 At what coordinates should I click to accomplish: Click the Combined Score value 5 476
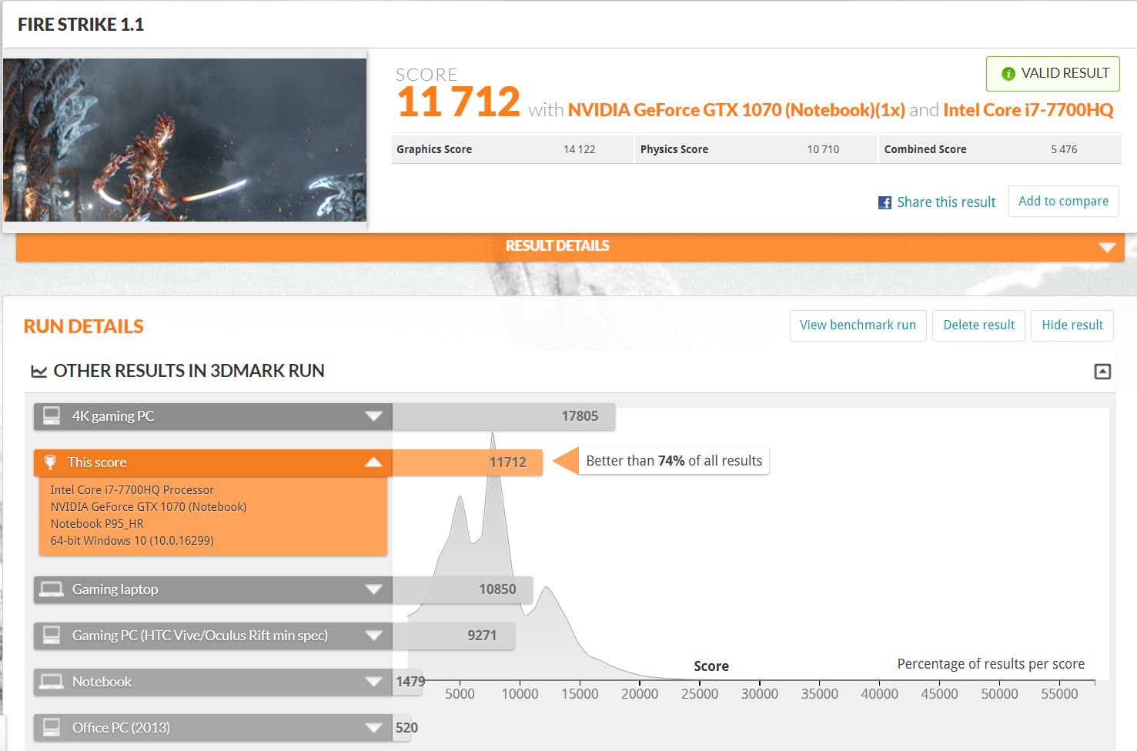click(1064, 149)
